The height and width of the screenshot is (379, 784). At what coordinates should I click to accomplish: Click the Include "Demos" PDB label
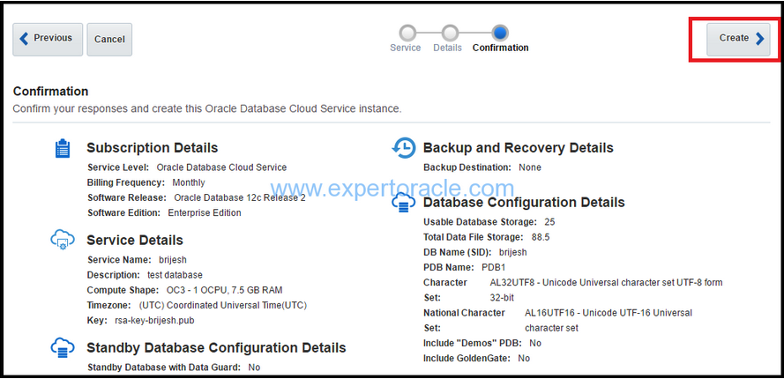tap(473, 344)
